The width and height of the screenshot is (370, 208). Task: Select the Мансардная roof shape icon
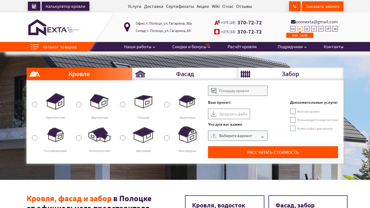coord(187,135)
